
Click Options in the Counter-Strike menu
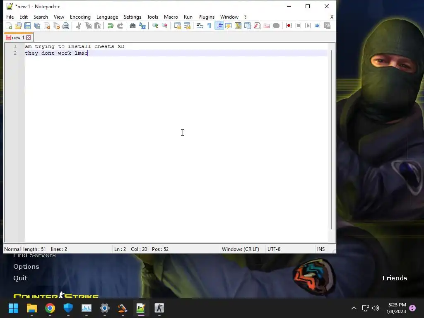click(x=26, y=266)
